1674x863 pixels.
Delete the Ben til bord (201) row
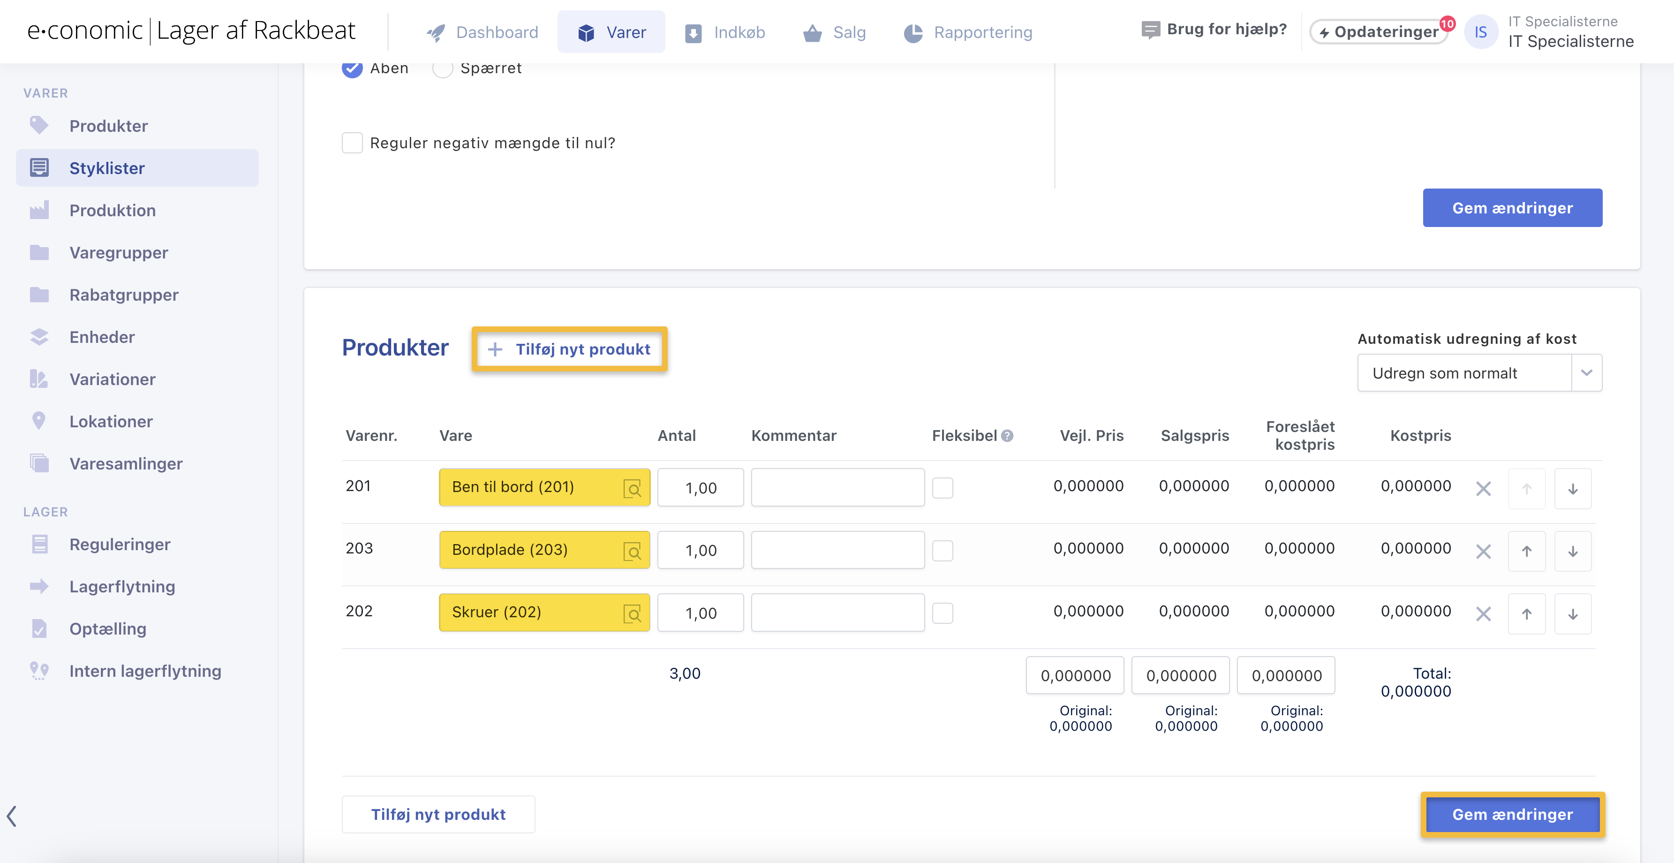click(1483, 489)
